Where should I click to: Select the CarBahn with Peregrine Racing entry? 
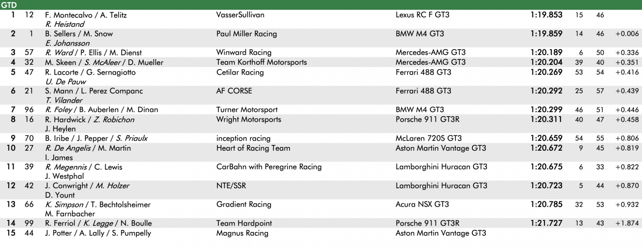(269, 167)
